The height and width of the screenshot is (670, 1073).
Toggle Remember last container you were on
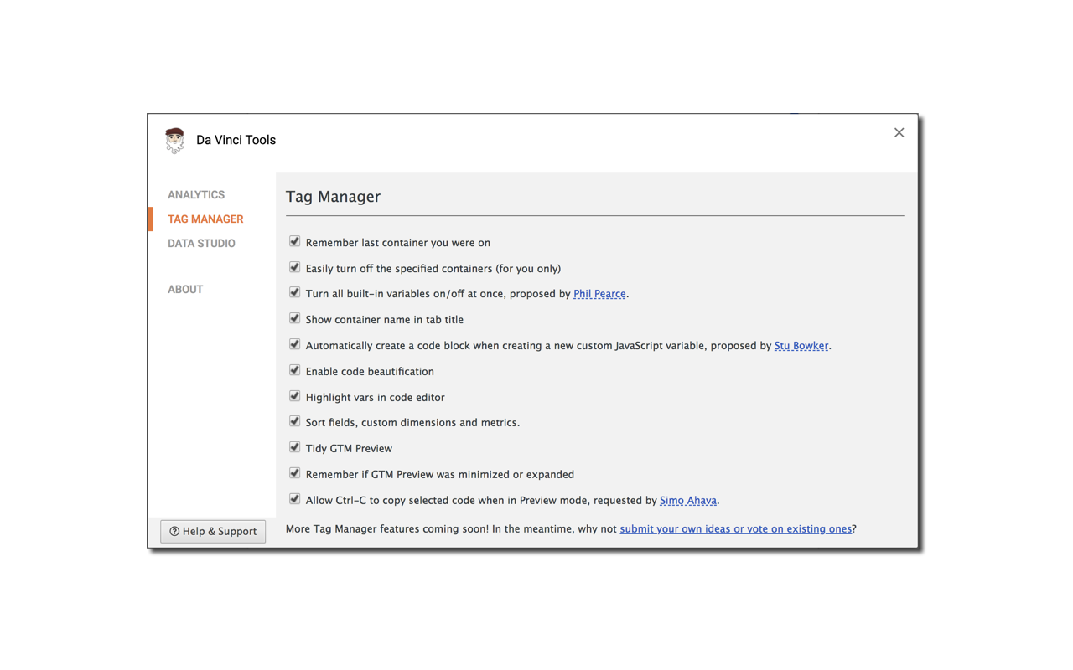coord(294,241)
